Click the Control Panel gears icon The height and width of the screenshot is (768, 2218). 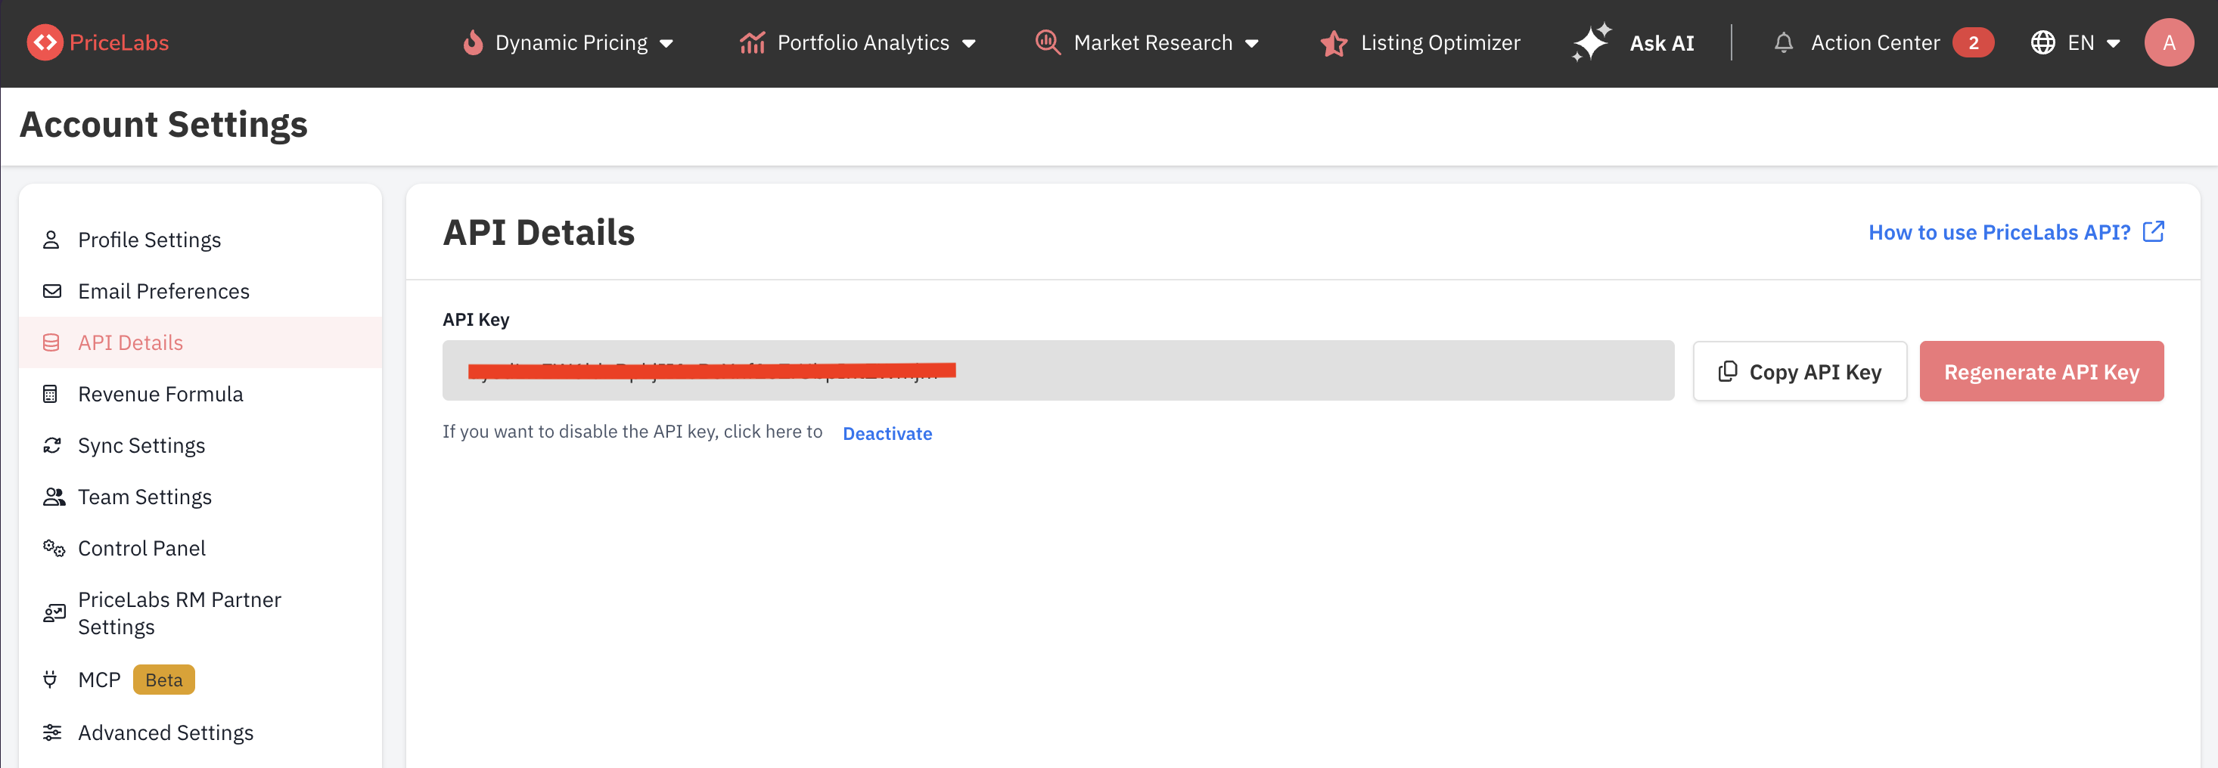tap(54, 549)
